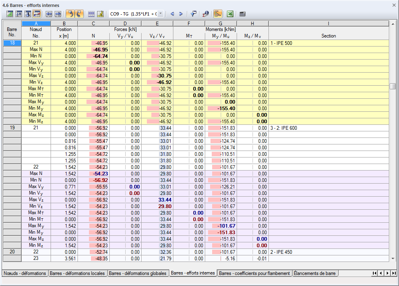Click the table icon with yellow pencil
Image resolution: width=399 pixels, height=286 pixels.
(100, 14)
